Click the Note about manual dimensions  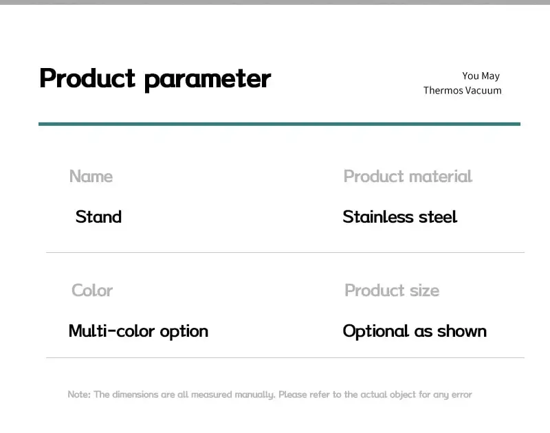click(269, 395)
